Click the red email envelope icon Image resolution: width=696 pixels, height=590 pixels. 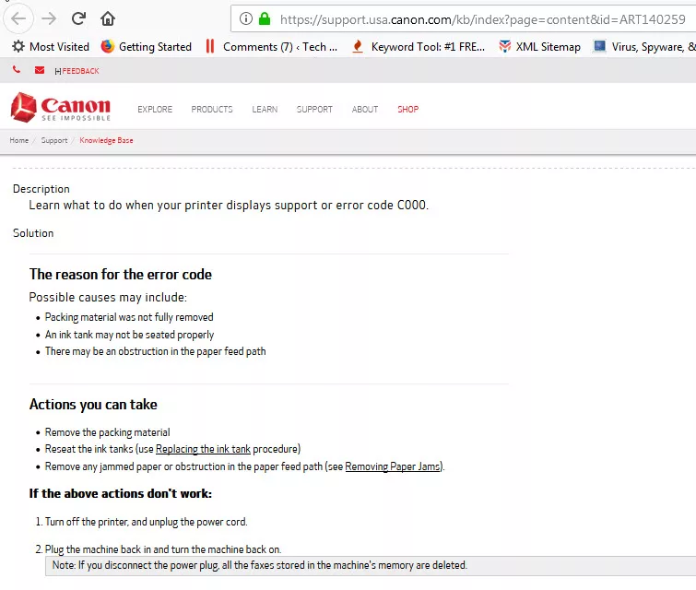40,70
